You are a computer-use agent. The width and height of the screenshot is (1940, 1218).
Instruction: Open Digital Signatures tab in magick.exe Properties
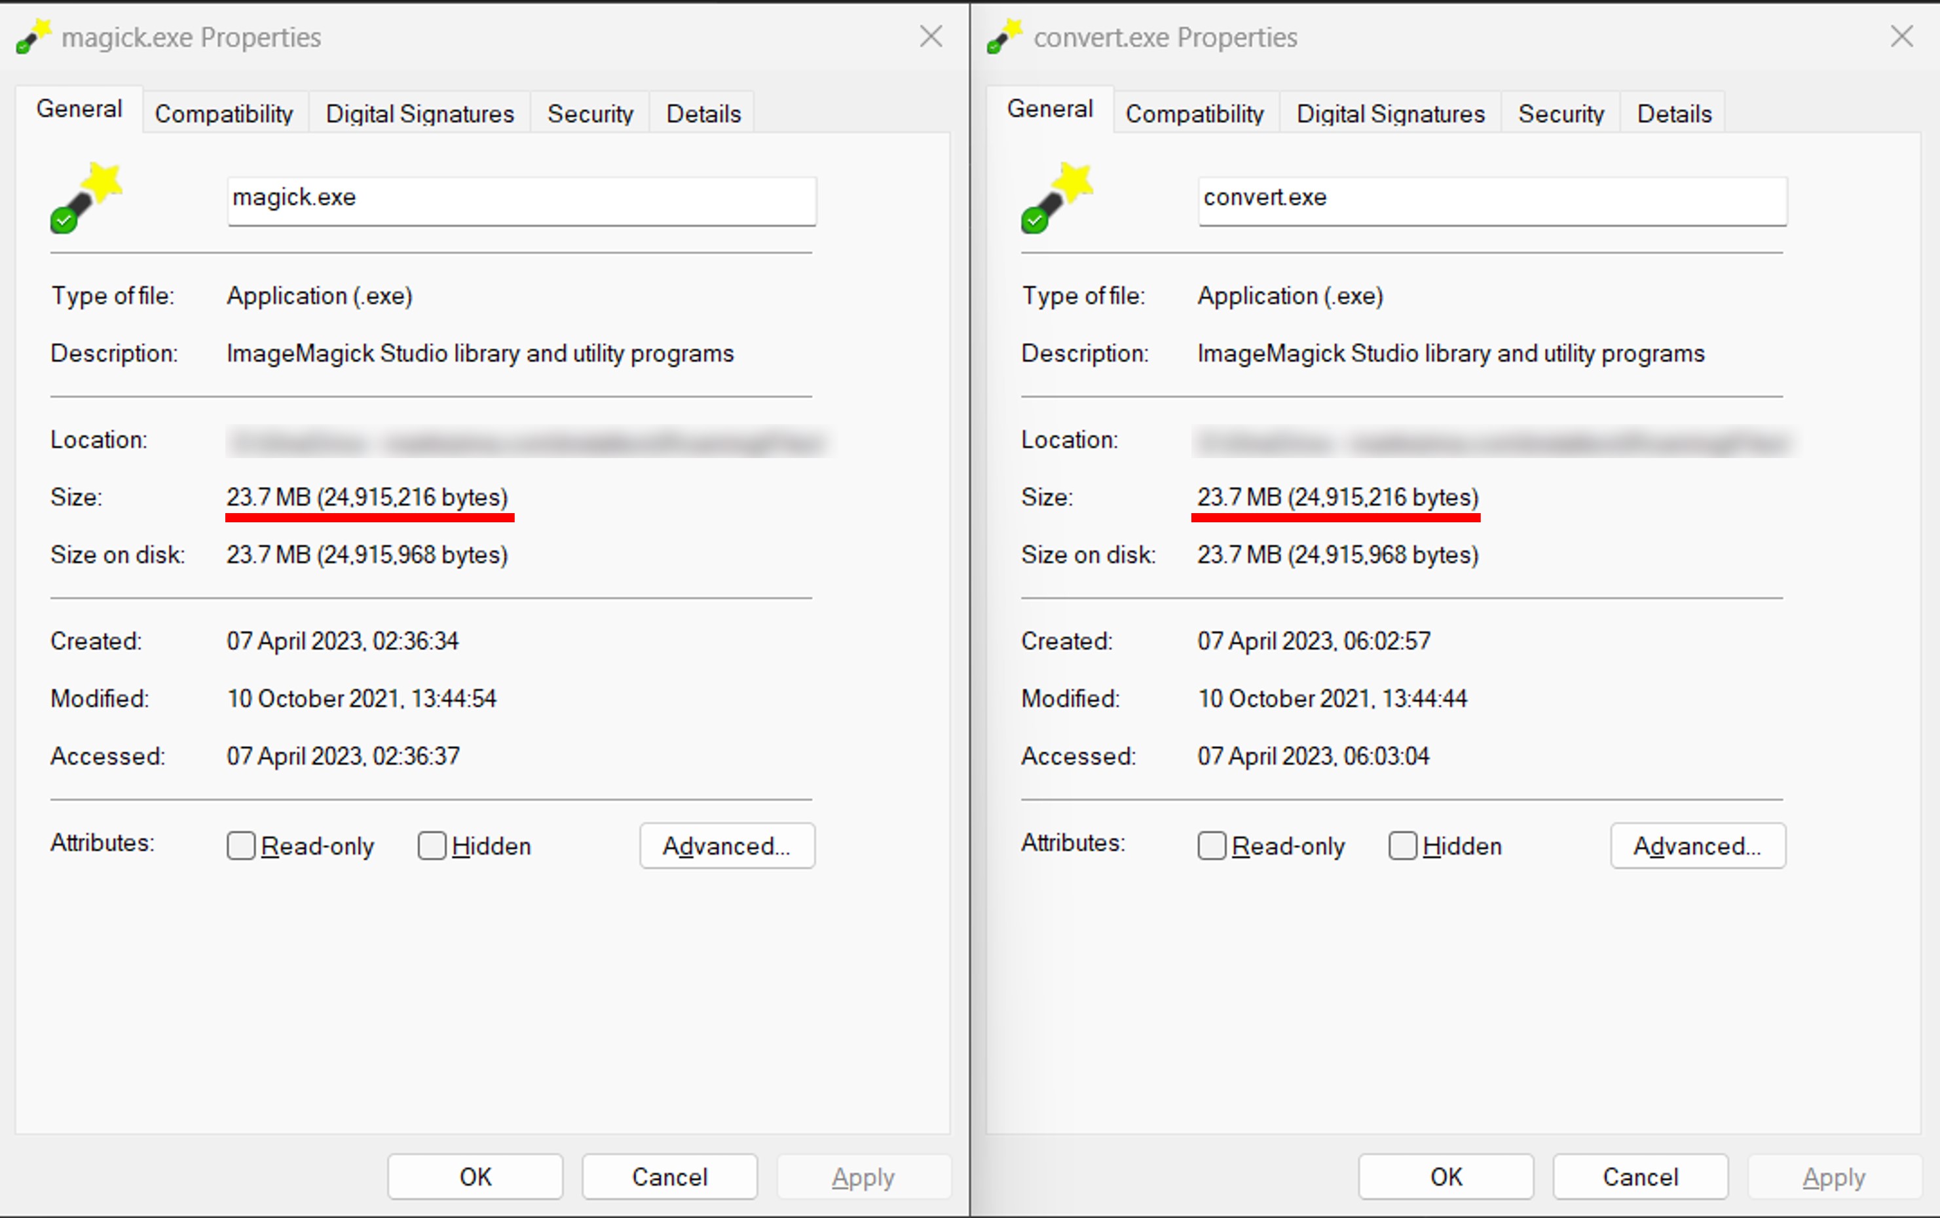point(420,113)
